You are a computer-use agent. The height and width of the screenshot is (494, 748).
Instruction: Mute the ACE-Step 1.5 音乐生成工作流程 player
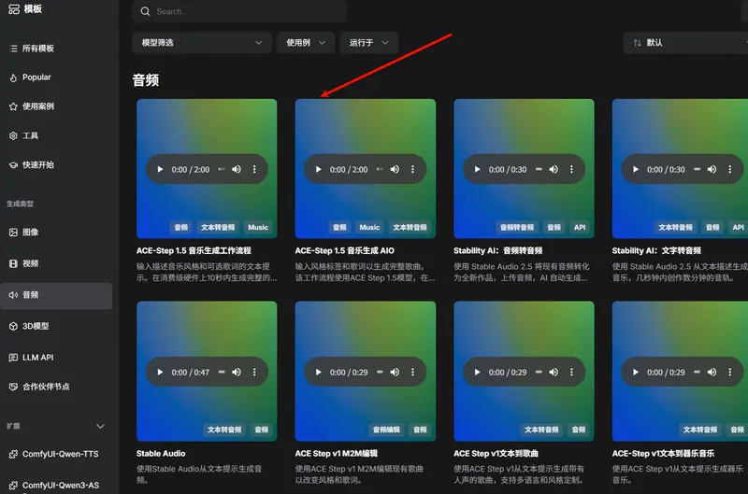click(237, 169)
